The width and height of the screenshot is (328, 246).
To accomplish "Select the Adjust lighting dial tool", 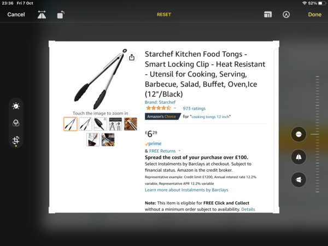I will [16, 106].
